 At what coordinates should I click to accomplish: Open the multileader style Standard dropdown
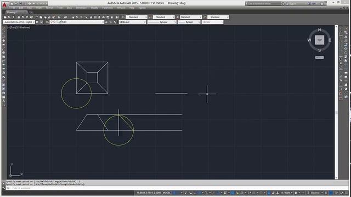[x=218, y=17]
